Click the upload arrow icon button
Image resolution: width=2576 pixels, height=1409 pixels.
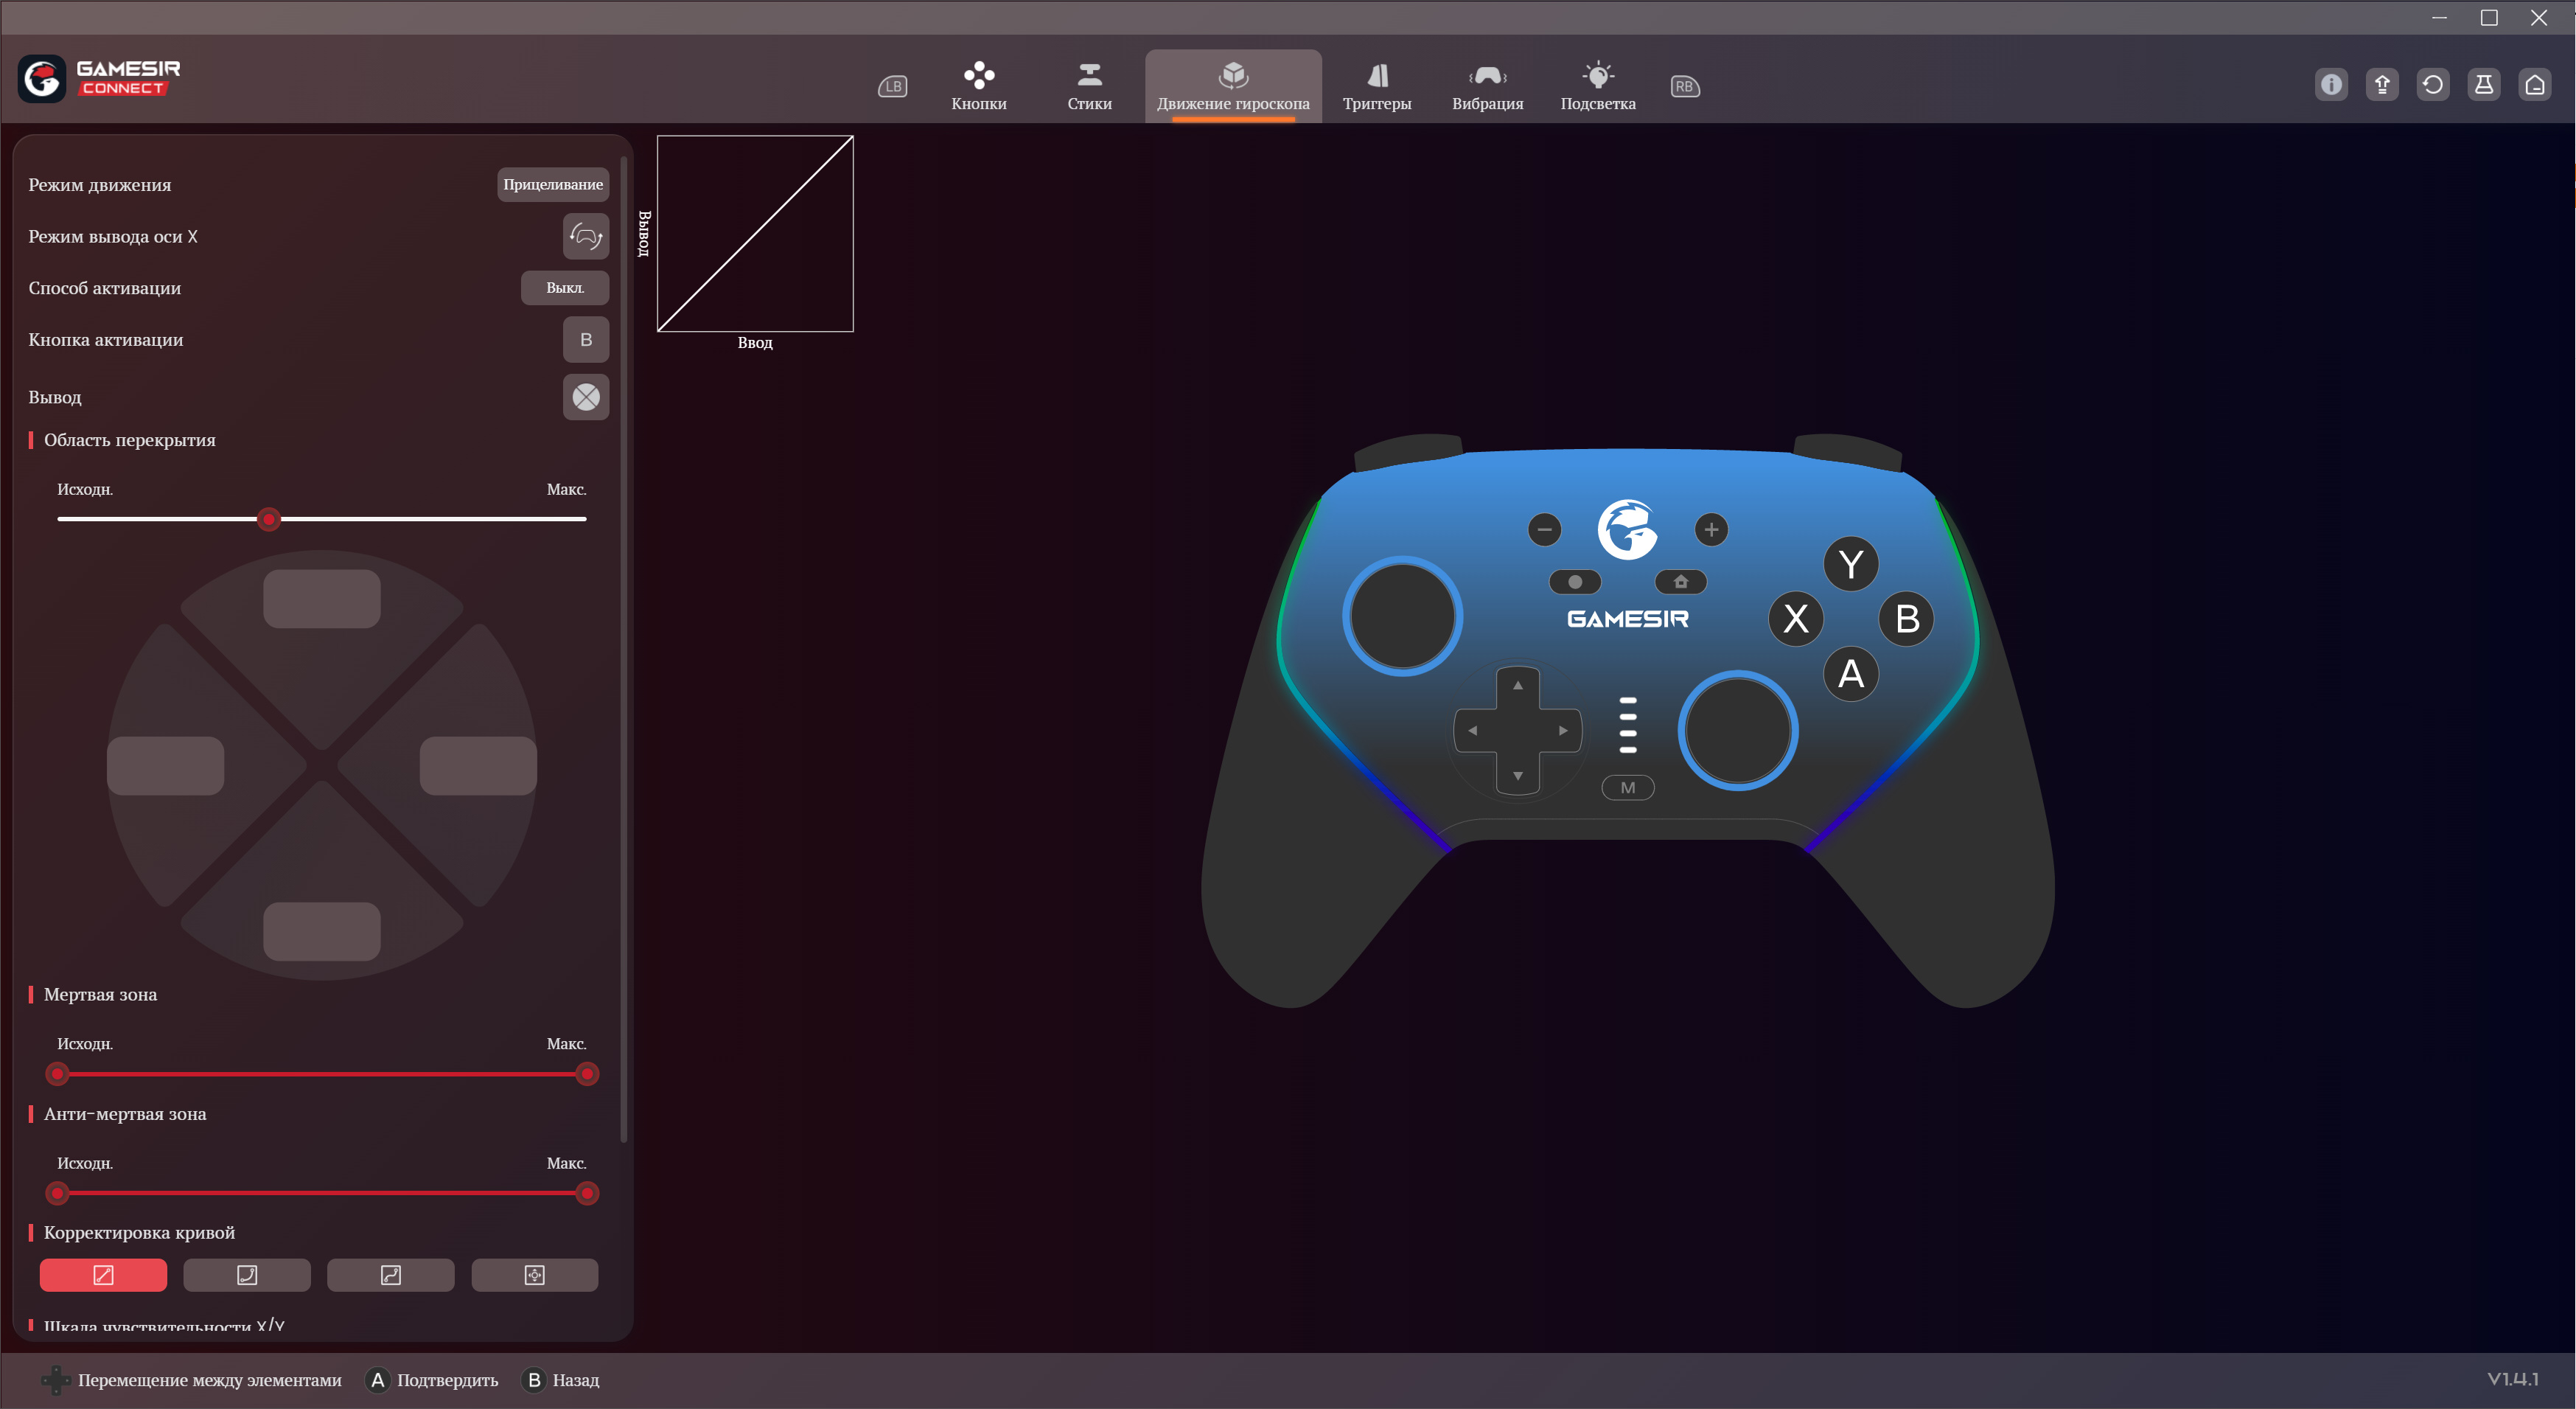point(2382,85)
